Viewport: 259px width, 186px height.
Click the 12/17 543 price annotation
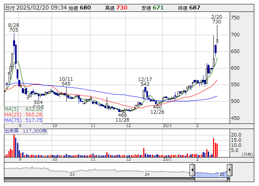(144, 82)
